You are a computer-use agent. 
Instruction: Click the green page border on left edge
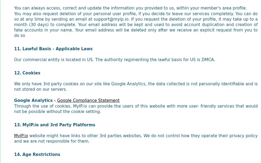click(0, 81)
